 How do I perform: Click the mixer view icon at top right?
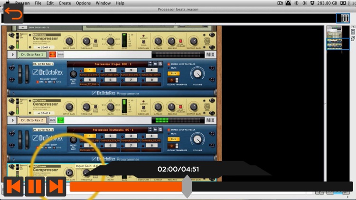tap(343, 18)
